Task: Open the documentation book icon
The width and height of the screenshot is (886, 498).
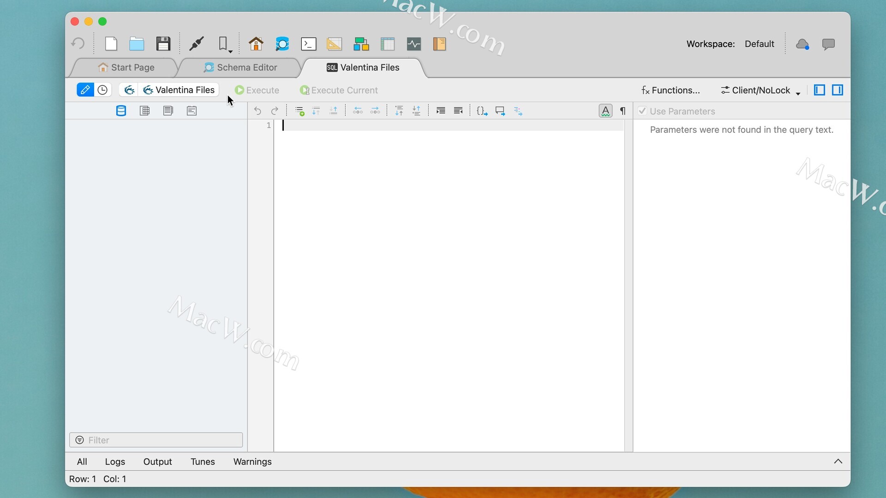Action: (x=439, y=44)
